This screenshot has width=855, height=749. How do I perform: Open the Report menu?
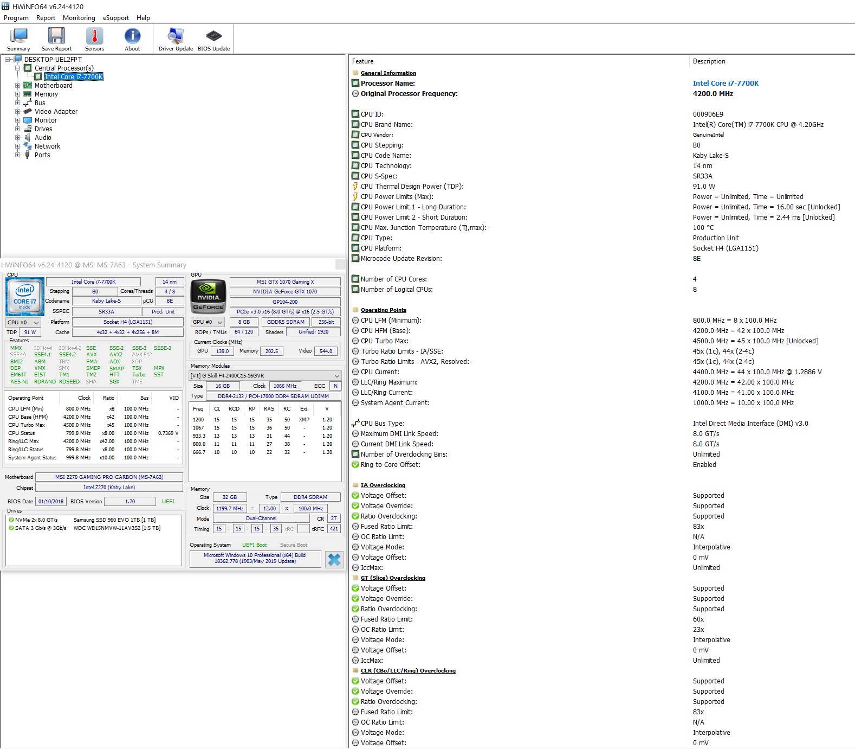[x=46, y=18]
